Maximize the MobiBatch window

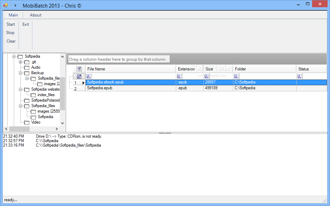pos(308,4)
